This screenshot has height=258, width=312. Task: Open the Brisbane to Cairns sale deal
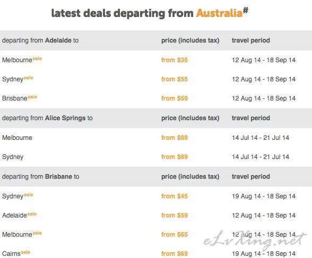tap(16, 253)
